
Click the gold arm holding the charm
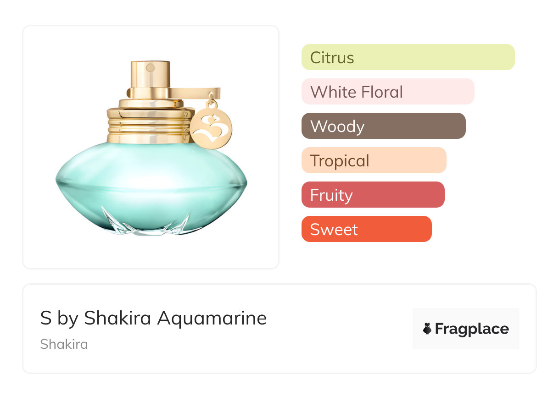(x=195, y=93)
